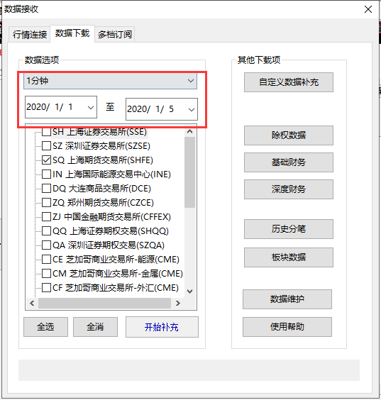The image size is (381, 400).
Task: Download 深度财务 data
Action: click(x=289, y=189)
